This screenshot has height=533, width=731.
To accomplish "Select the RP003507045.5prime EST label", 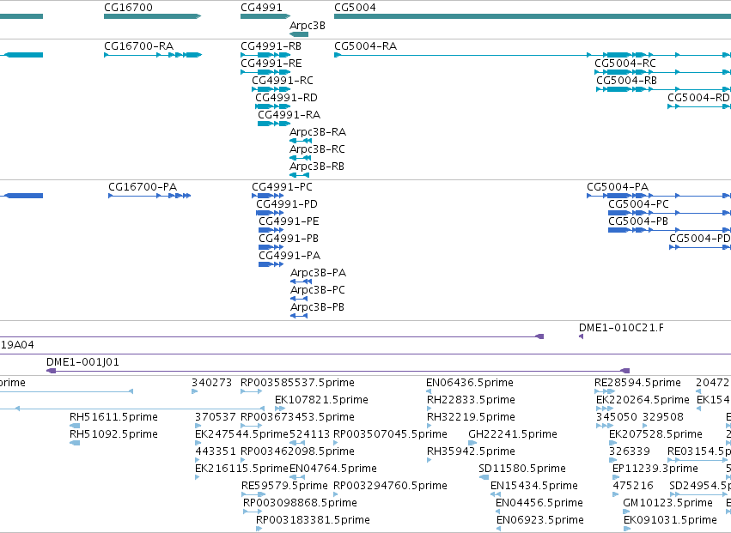I will [x=390, y=434].
